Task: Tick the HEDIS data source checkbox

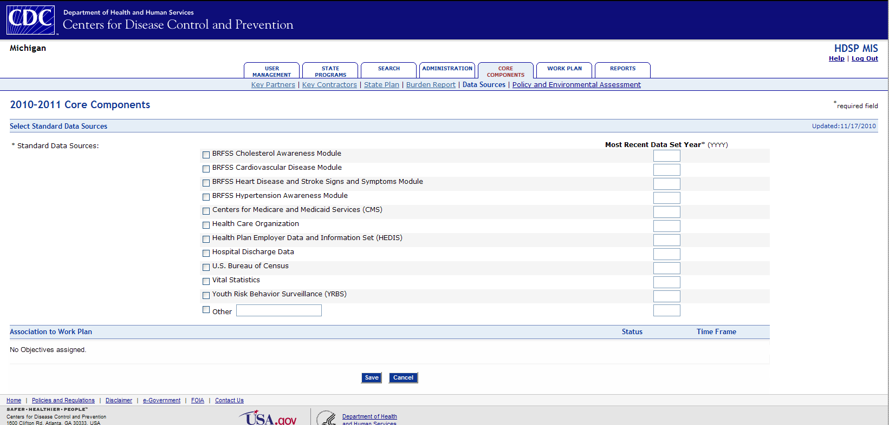Action: [206, 239]
